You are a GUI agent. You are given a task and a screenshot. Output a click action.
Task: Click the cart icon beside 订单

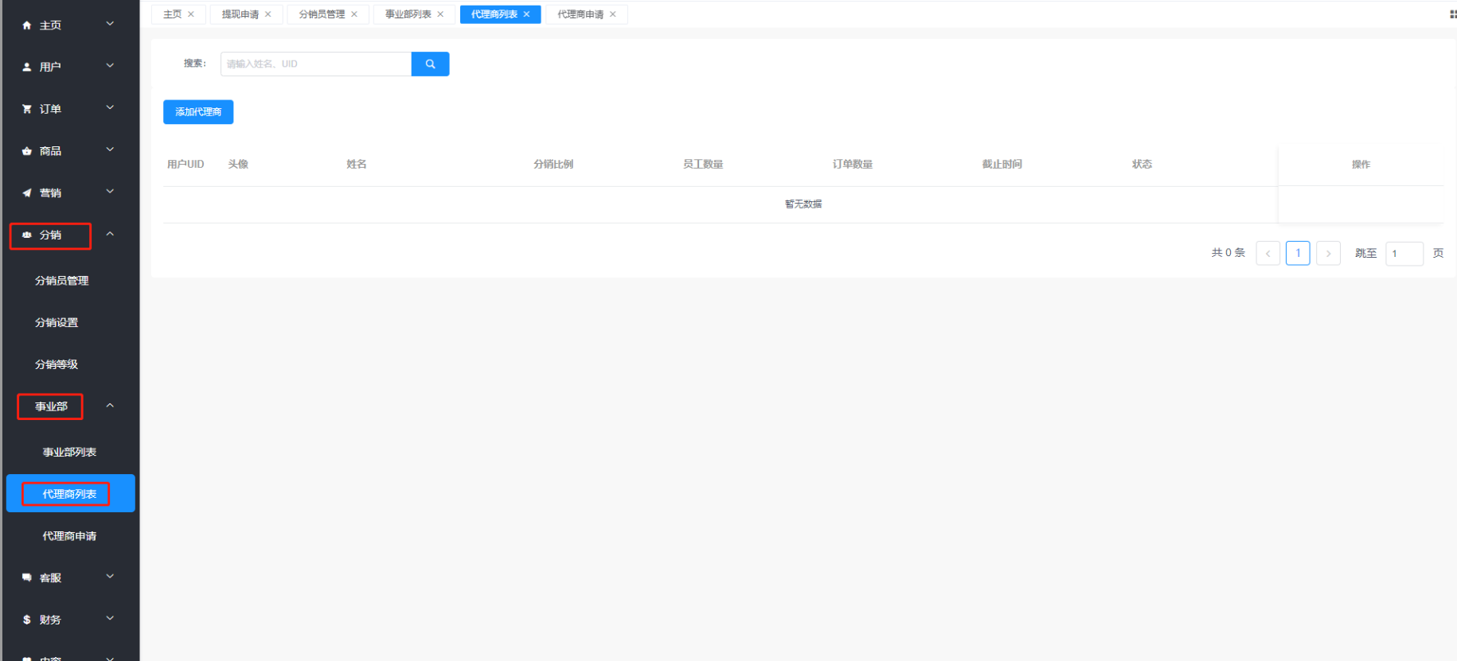27,109
